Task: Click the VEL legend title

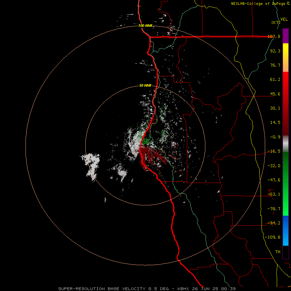Action: point(284,19)
